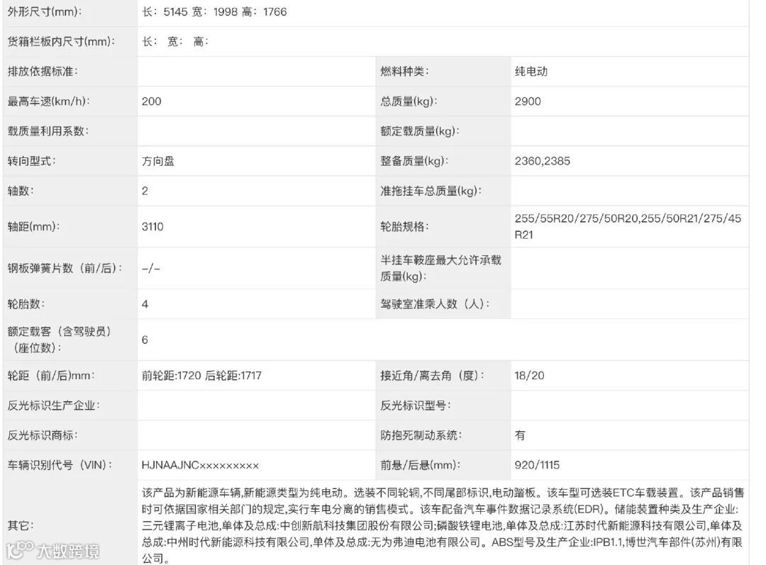Select the 钢板弹簧片数(前/后) label
The width and height of the screenshot is (766, 565).
(x=65, y=268)
